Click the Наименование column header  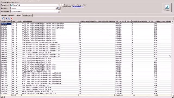[50, 22]
